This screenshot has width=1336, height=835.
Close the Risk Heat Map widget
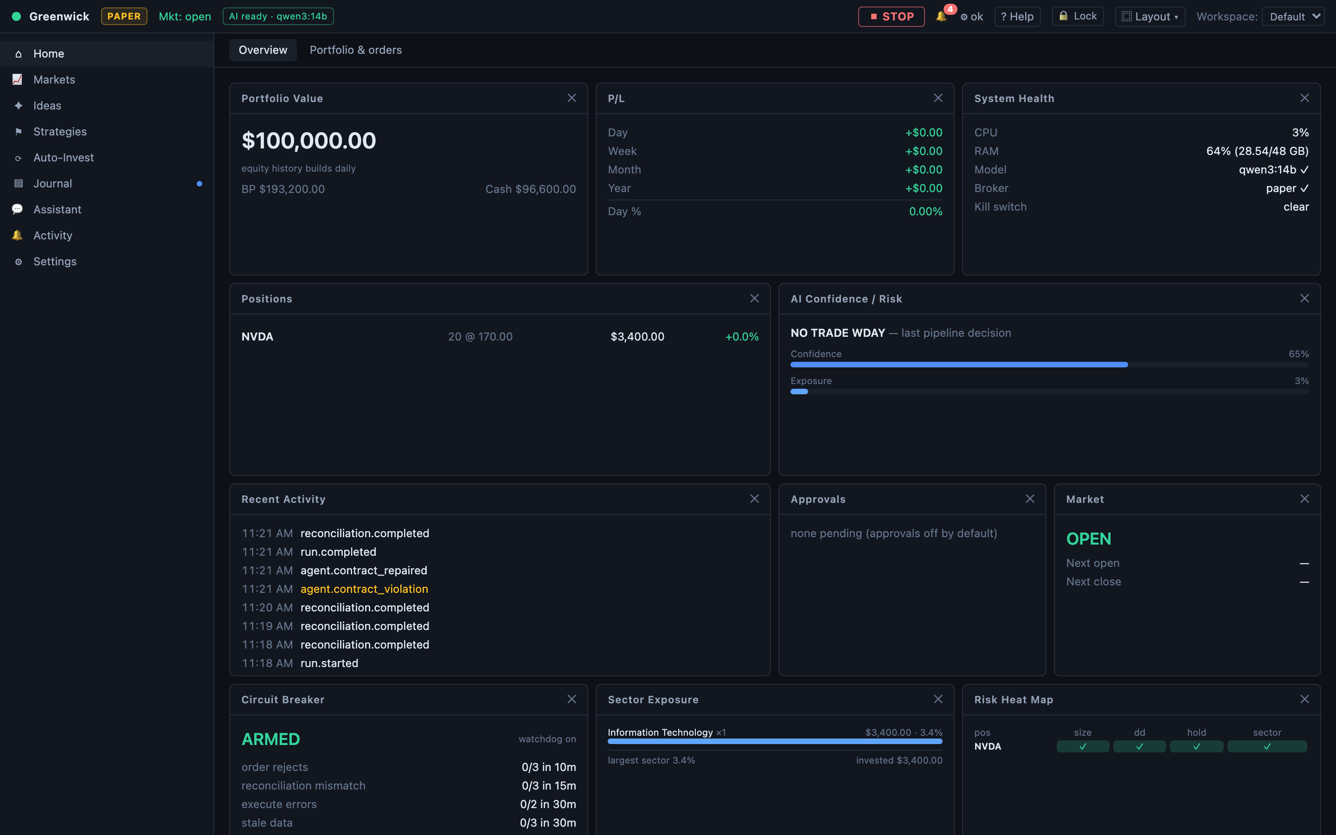pyautogui.click(x=1304, y=699)
